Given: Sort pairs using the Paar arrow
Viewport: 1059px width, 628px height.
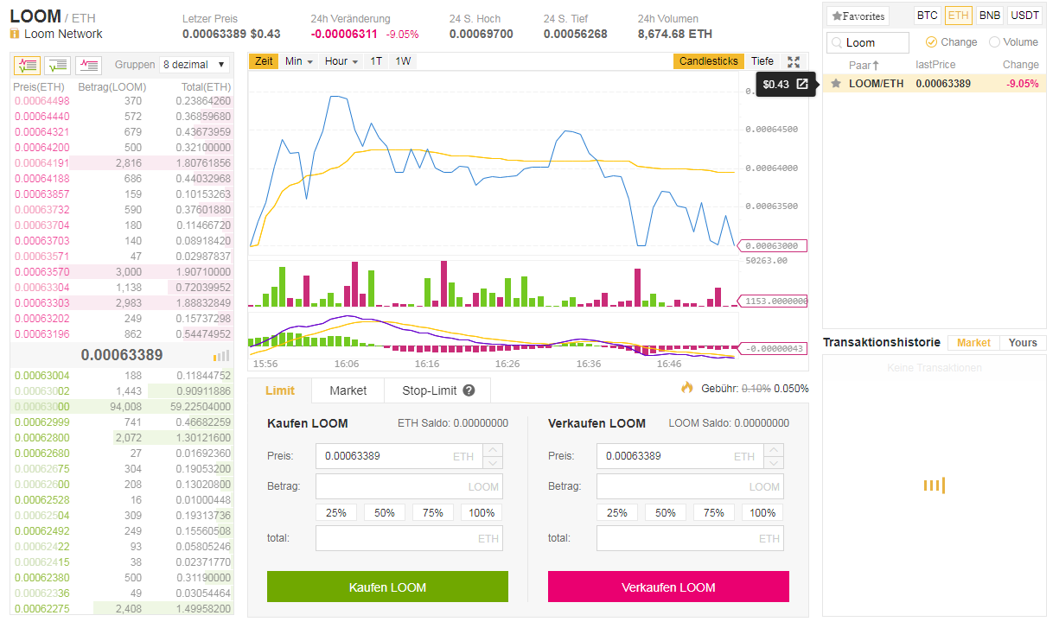Looking at the screenshot, I should coord(875,65).
